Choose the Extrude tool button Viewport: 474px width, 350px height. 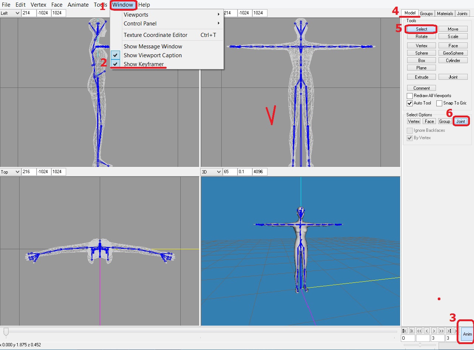pos(421,77)
